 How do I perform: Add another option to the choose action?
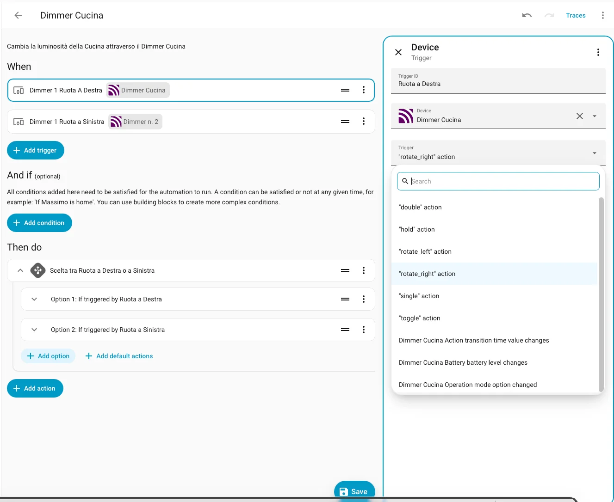click(48, 356)
